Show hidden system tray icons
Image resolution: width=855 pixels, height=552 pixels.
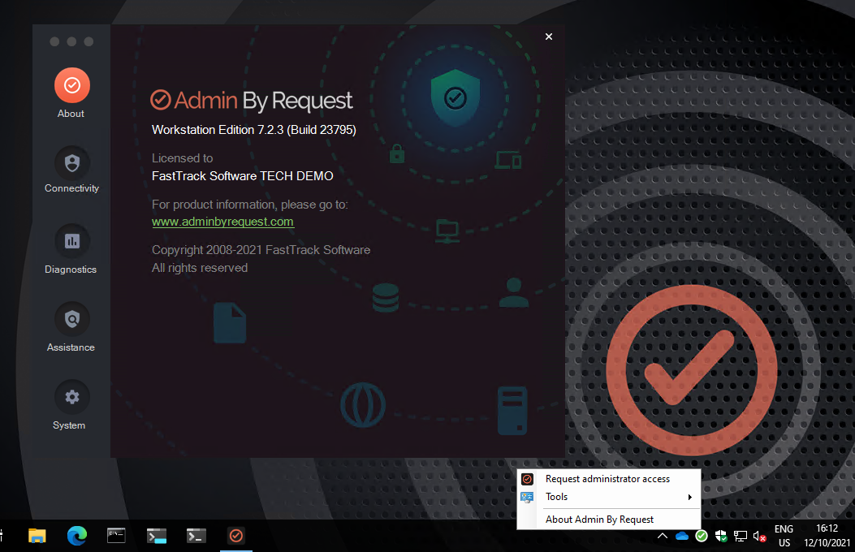pyautogui.click(x=662, y=537)
